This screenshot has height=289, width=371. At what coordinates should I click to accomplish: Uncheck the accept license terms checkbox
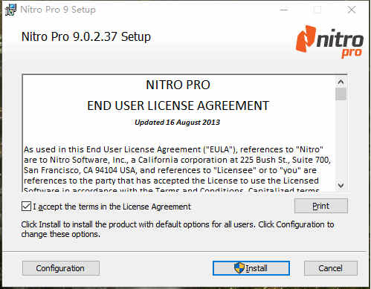pyautogui.click(x=26, y=207)
